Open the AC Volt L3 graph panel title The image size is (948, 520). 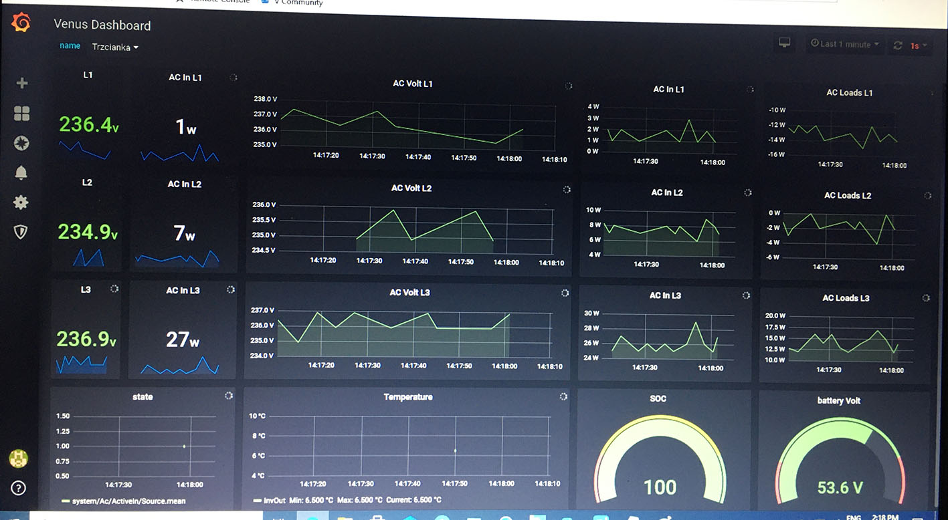click(409, 292)
